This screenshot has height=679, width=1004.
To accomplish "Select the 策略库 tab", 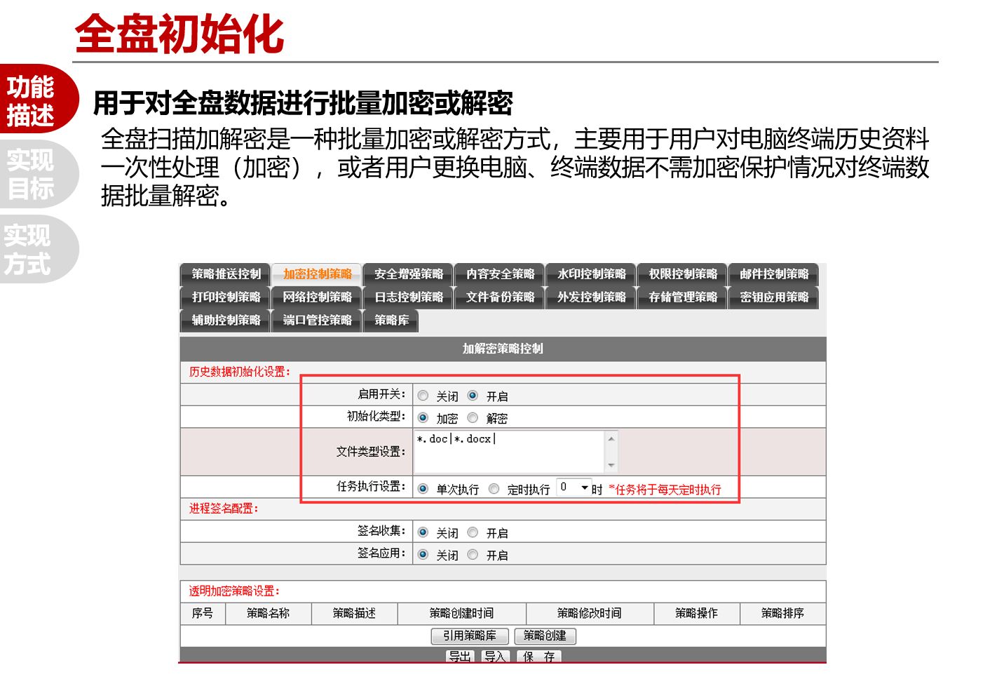I will (x=391, y=321).
